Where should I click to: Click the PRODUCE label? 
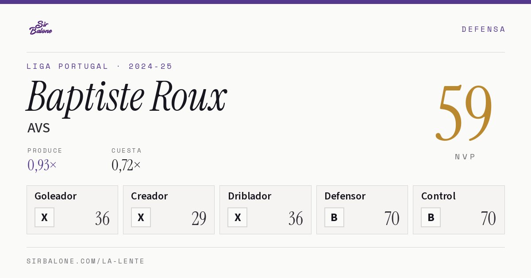tap(45, 150)
